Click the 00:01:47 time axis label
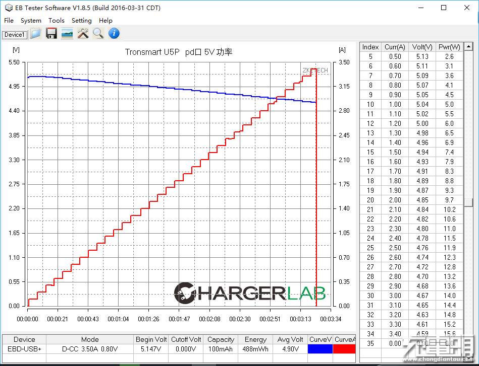Viewport: 479px width, 366px height. click(x=179, y=319)
